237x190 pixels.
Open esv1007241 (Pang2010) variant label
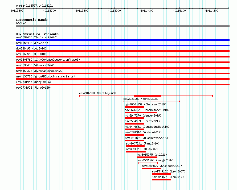(142, 143)
